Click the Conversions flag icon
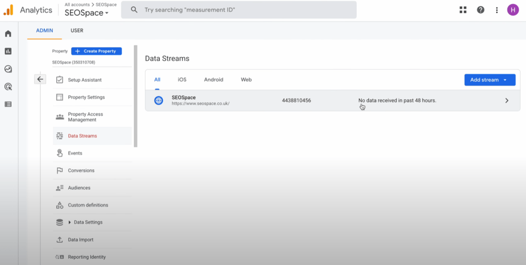 coord(60,170)
